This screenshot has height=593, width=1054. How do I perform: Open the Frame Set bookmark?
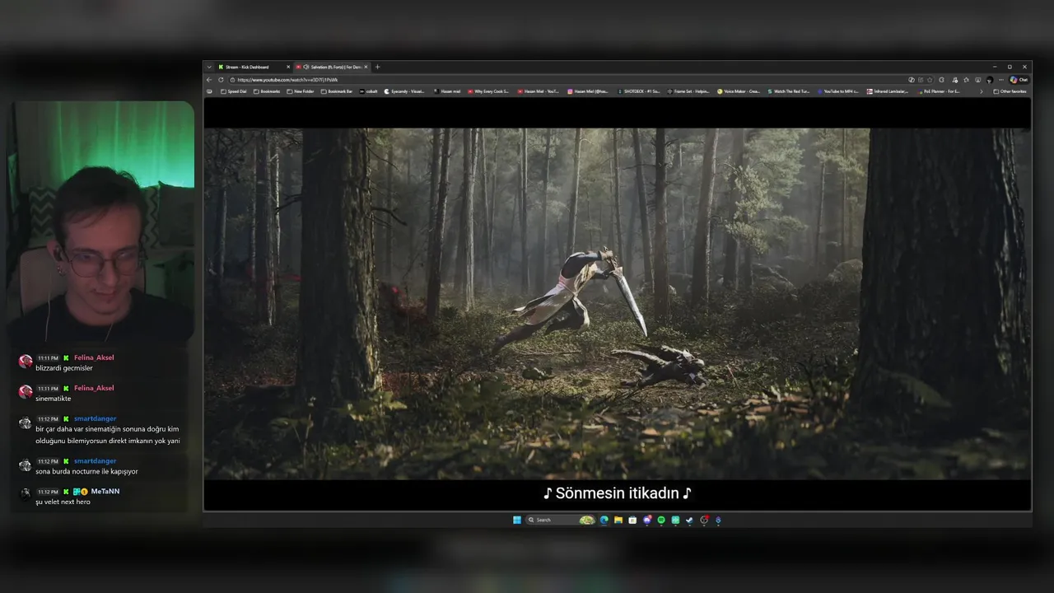pos(688,91)
